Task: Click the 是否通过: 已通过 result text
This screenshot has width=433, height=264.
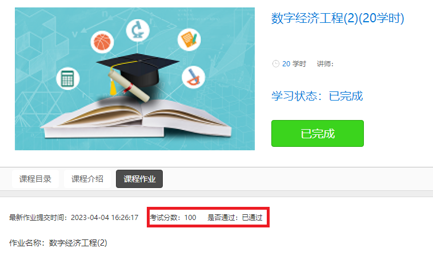Action: point(235,218)
